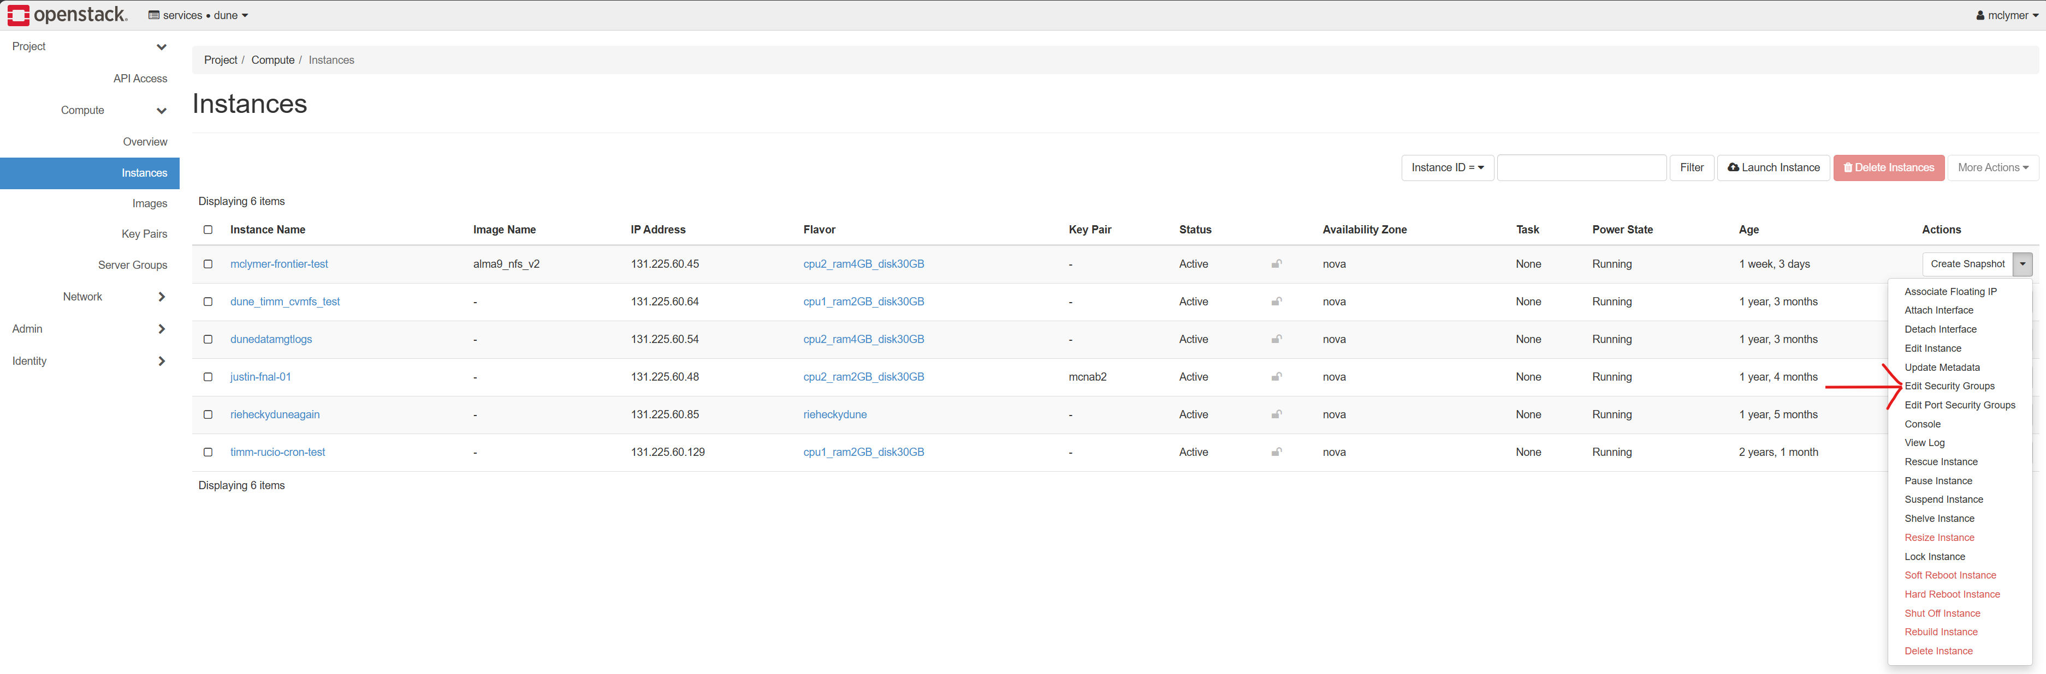Click lock icon in dunedatamgtlogs row
The image size is (2046, 674).
tap(1277, 339)
